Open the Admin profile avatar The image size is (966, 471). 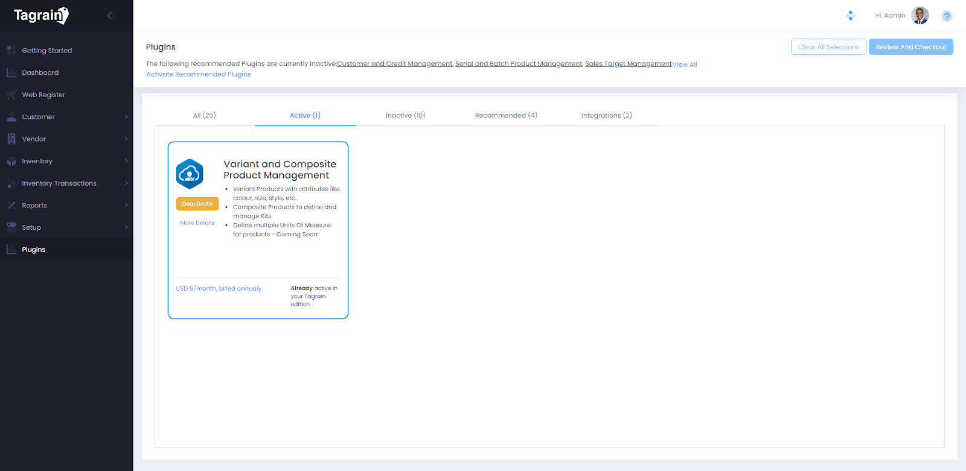[920, 16]
